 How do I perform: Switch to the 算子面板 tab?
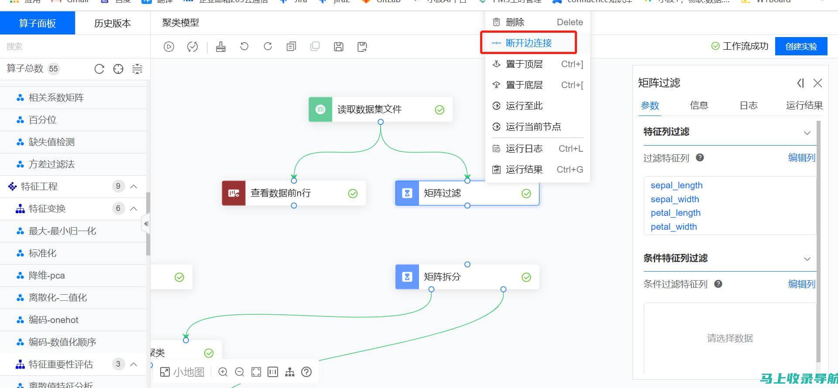point(38,23)
